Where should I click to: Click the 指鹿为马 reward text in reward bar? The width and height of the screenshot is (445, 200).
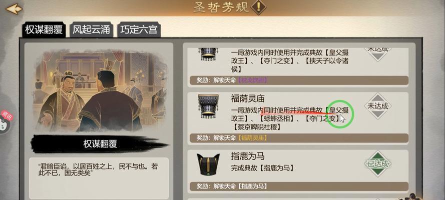click(253, 186)
